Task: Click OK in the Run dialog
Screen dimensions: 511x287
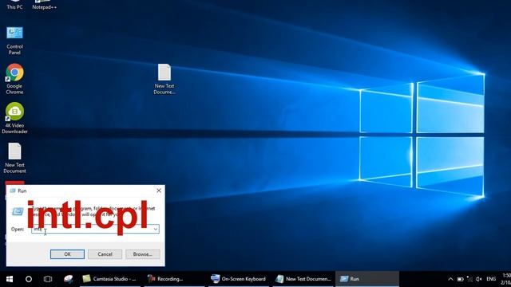Action: click(x=67, y=254)
